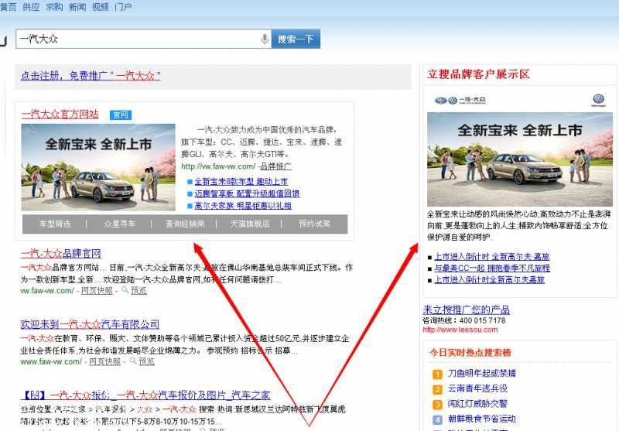Click the large 全新宝来 全新上市 banner on the right

tap(519, 159)
